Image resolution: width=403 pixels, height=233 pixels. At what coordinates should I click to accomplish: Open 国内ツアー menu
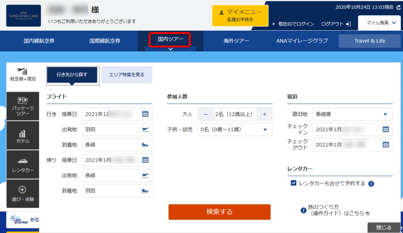170,39
